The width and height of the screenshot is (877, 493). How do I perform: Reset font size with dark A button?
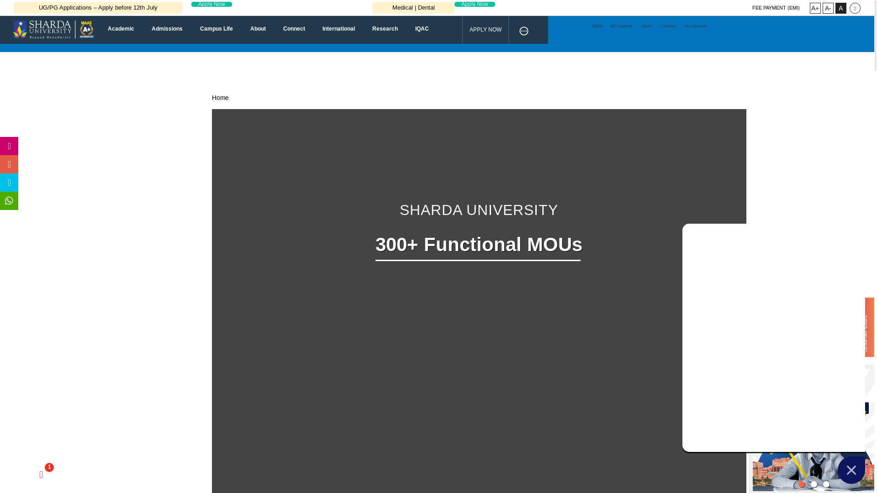840,8
